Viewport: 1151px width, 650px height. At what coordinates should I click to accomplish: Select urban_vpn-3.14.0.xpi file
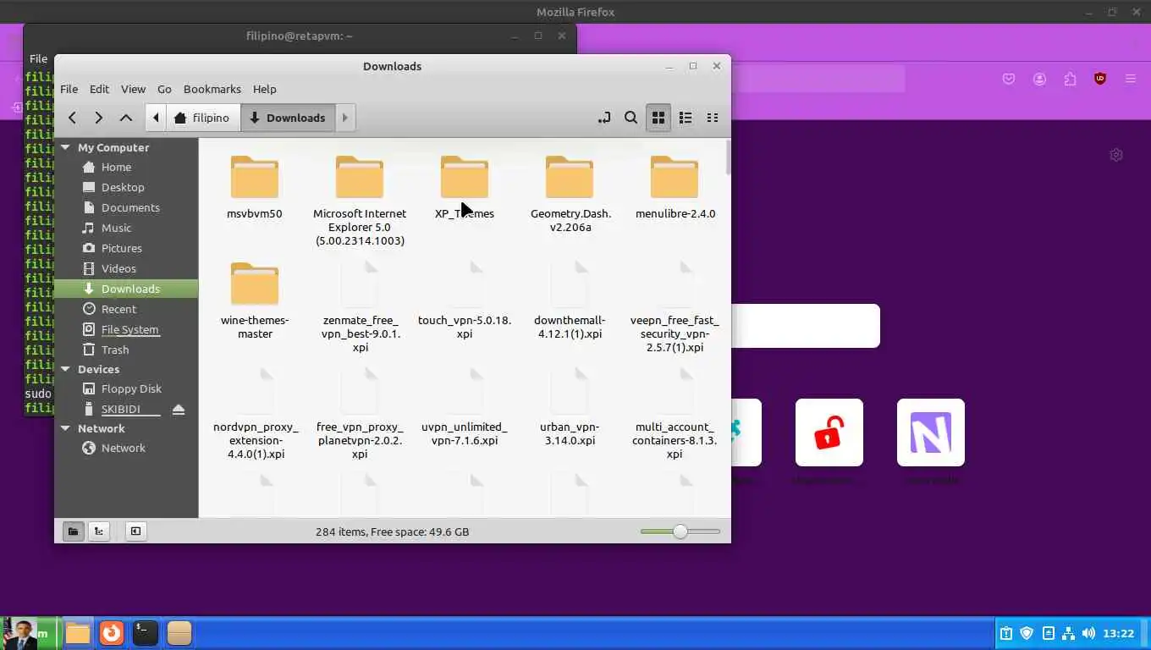click(x=570, y=407)
